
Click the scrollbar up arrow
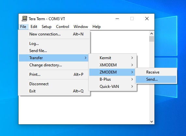coord(151,34)
